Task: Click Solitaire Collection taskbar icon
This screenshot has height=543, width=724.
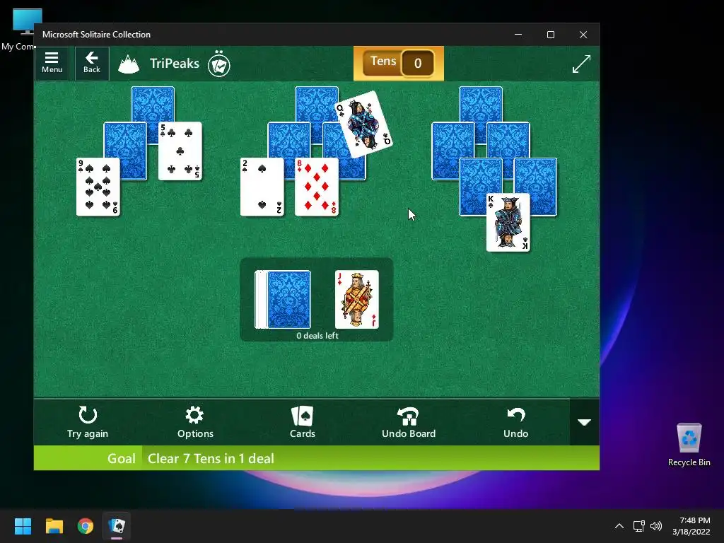Action: 117,526
